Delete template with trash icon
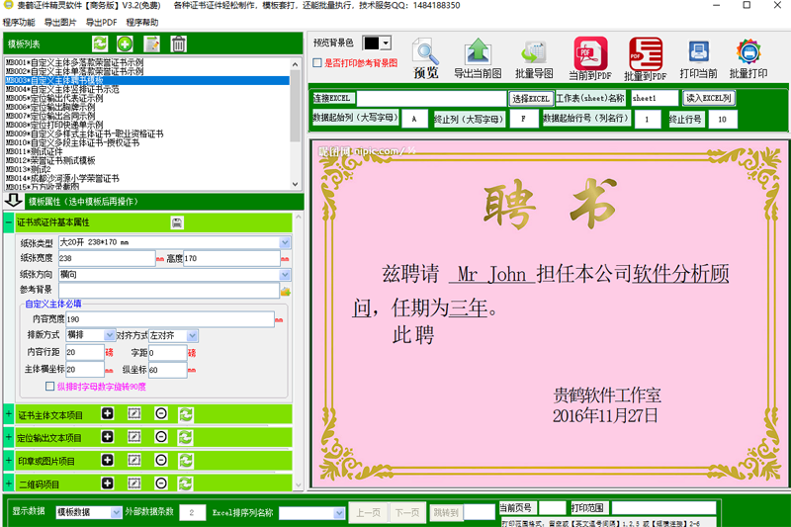This screenshot has height=527, width=791. pos(178,44)
